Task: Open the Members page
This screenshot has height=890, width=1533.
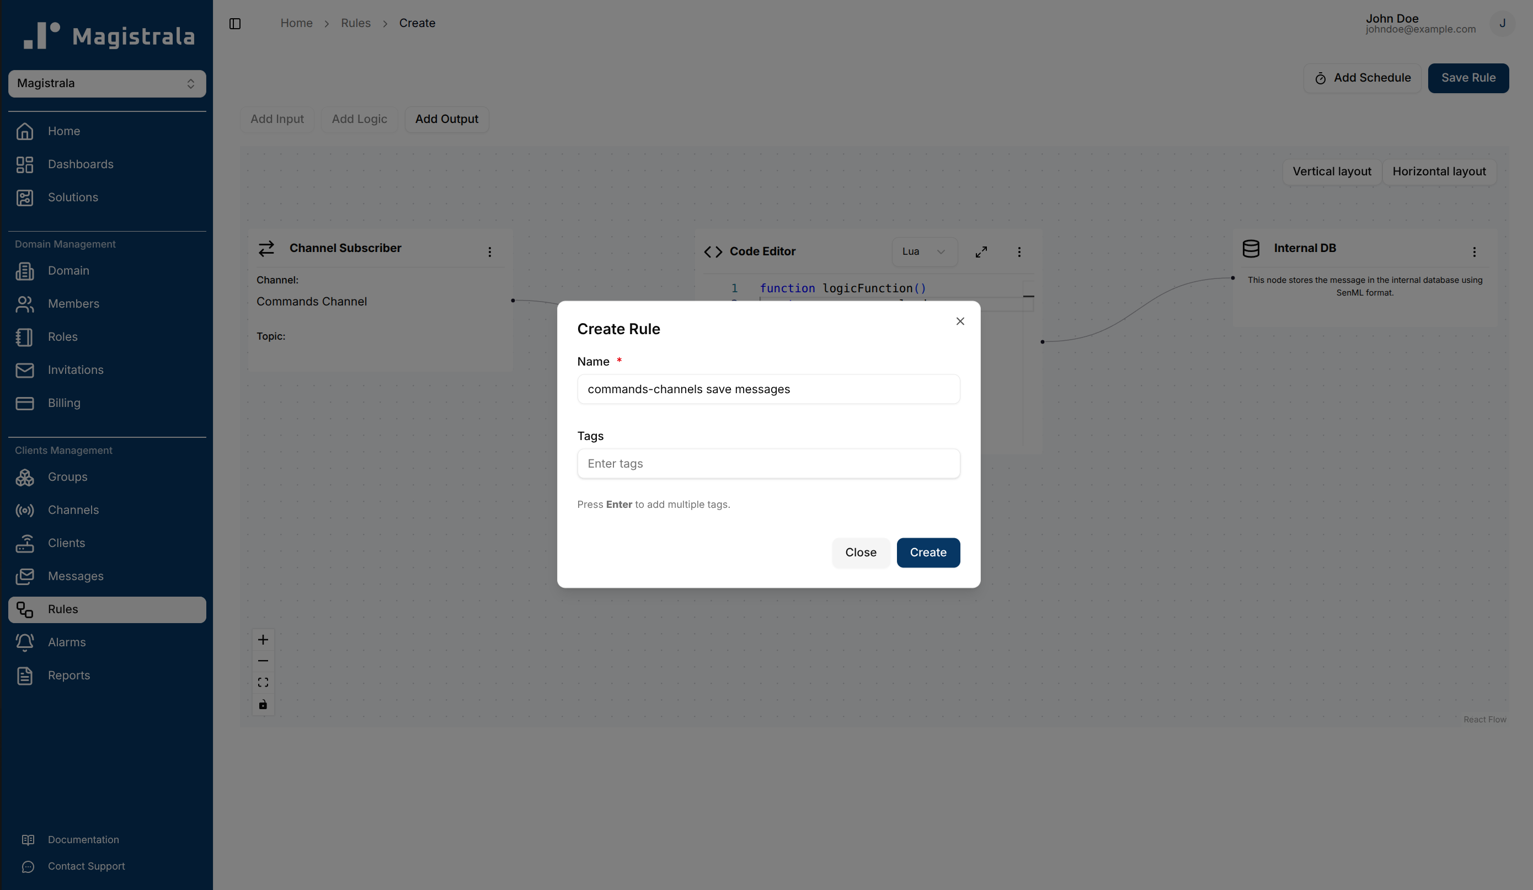Action: point(107,304)
